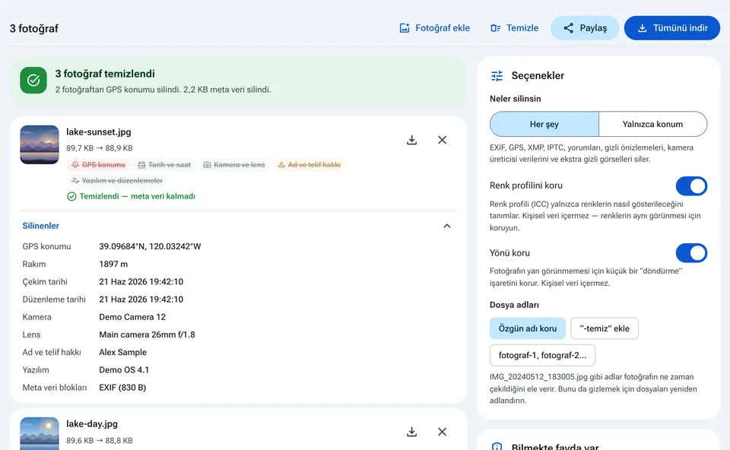Click GPS coordinates 39.09684°N, 120.03242°W
This screenshot has width=730, height=450.
(x=150, y=246)
